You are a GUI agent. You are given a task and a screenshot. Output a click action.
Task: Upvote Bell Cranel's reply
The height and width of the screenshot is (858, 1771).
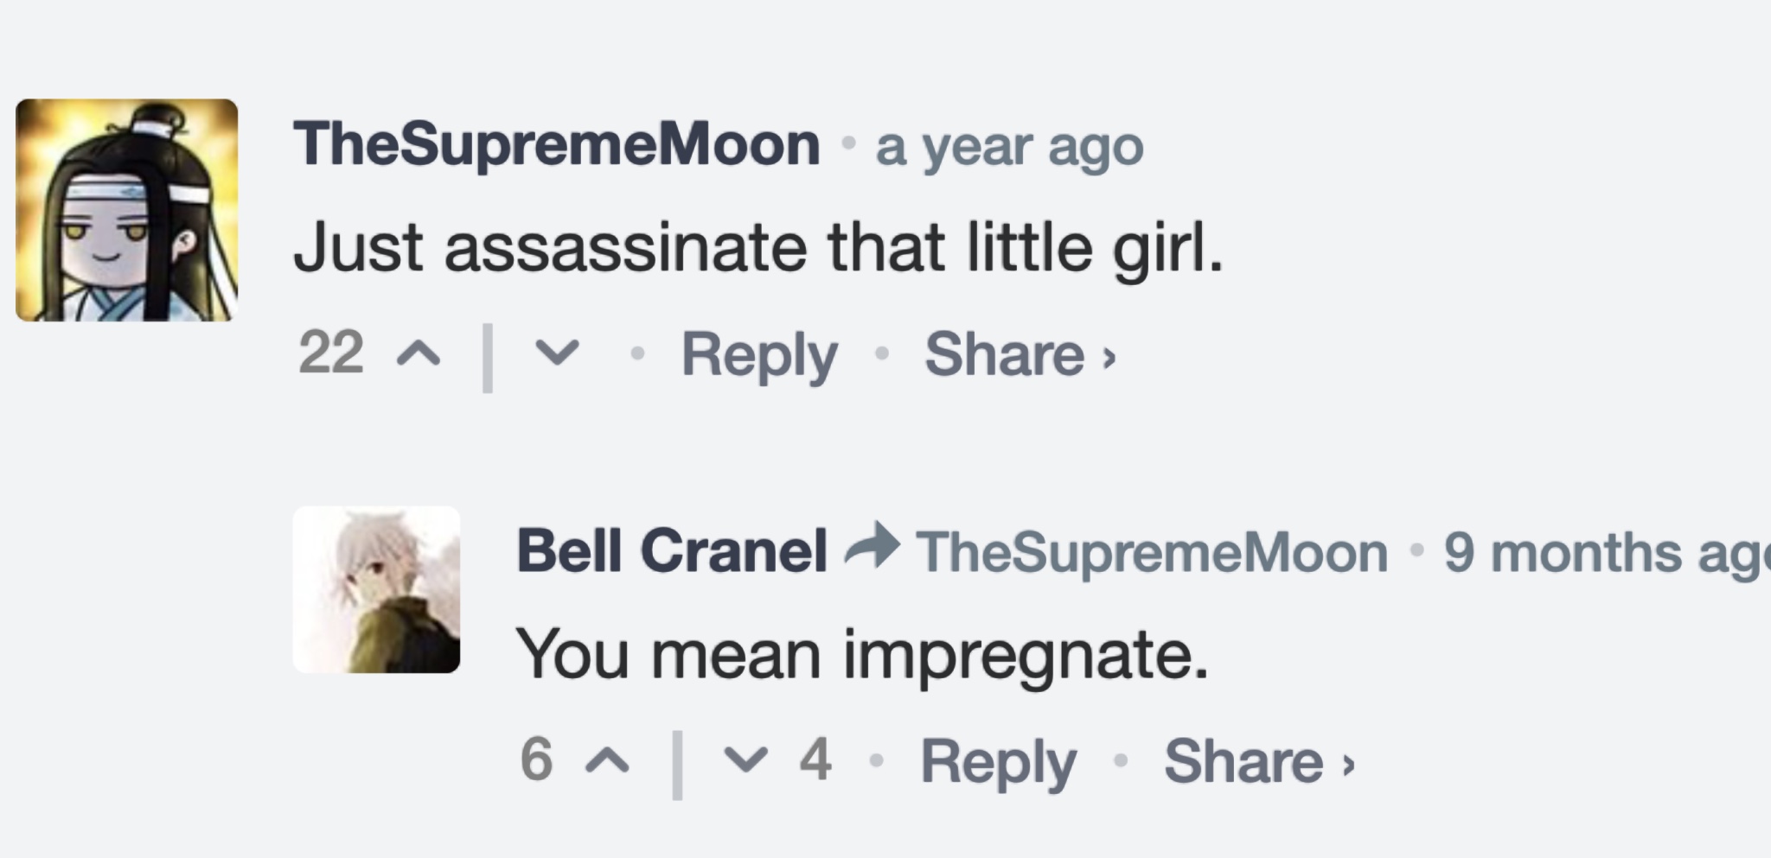(x=608, y=760)
